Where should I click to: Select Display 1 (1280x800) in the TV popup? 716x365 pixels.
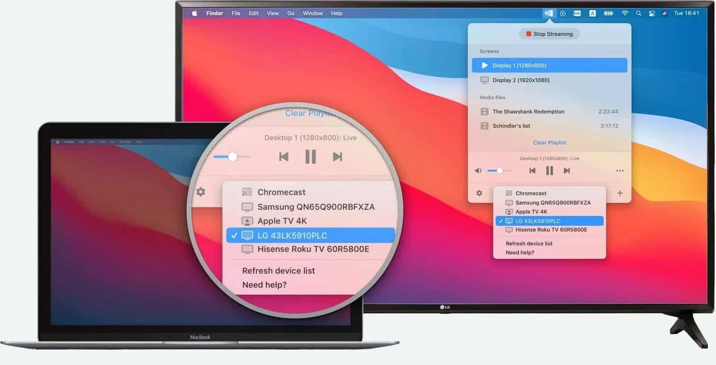(550, 65)
